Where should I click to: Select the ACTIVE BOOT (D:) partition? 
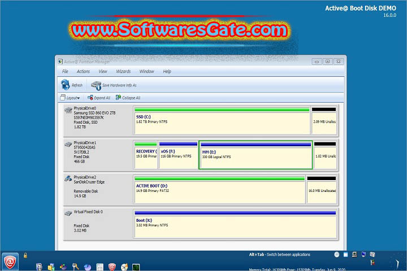pyautogui.click(x=219, y=190)
